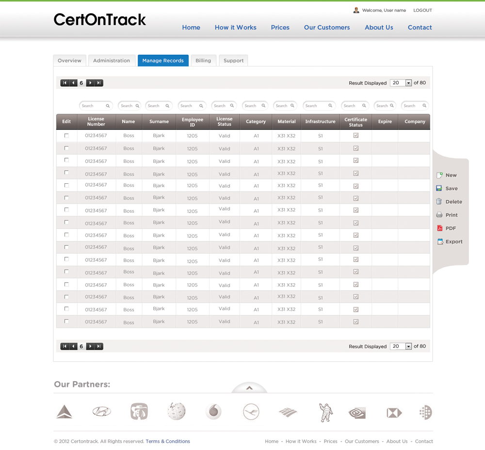Click the Expire column header
485x450 pixels.
(385, 122)
